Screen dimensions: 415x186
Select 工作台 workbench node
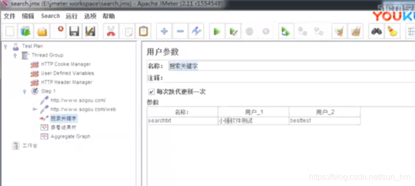(30, 146)
